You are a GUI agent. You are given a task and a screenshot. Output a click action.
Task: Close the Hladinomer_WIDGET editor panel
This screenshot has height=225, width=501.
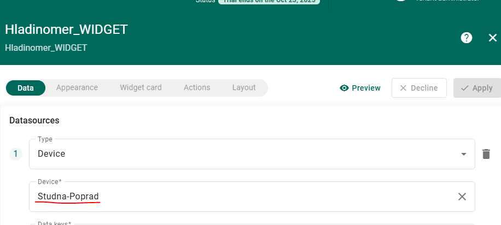(x=492, y=38)
